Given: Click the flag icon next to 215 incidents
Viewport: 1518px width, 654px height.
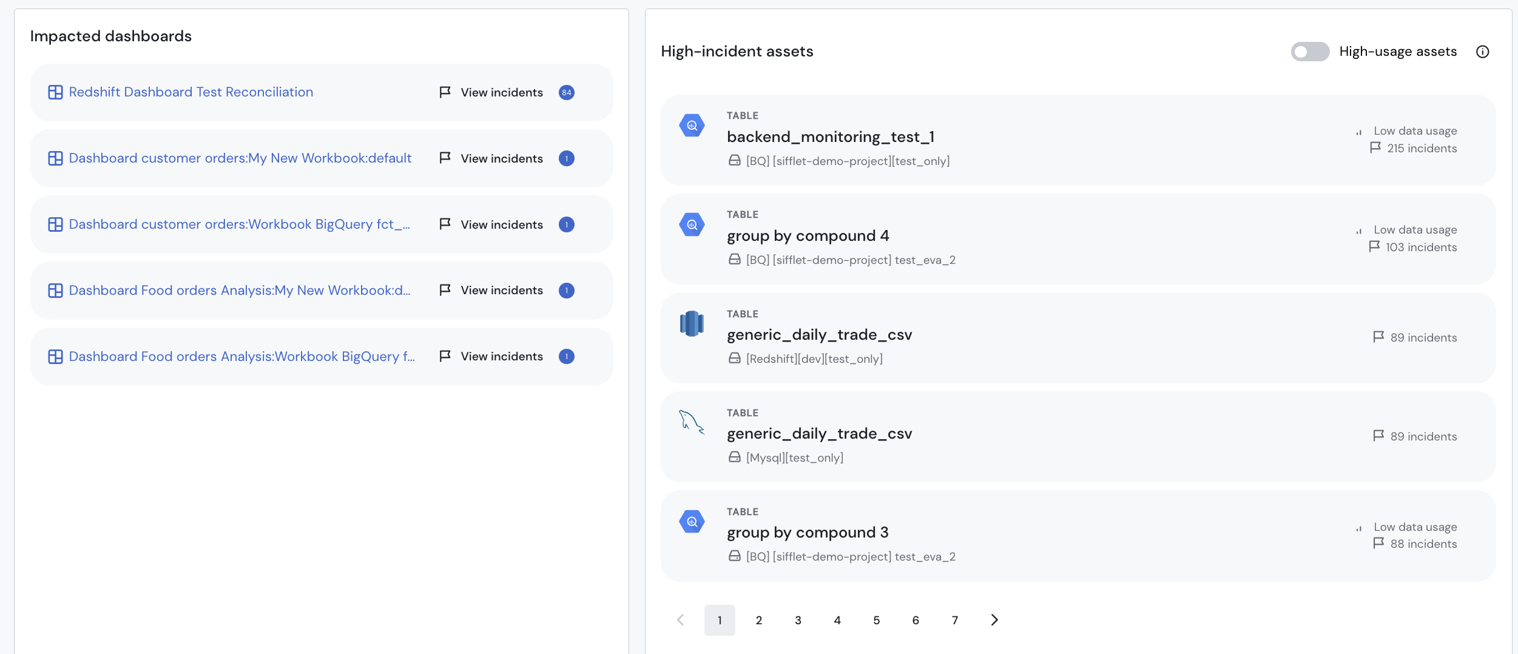Looking at the screenshot, I should [1375, 147].
